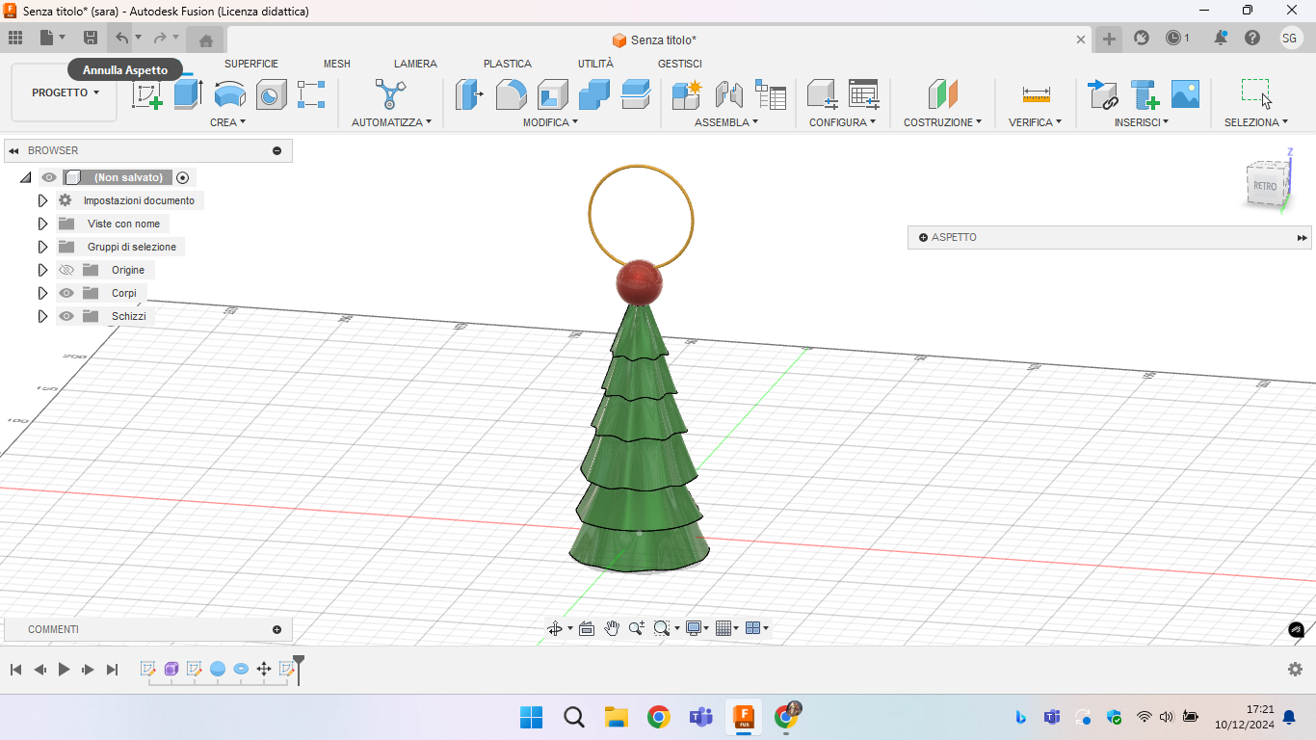Open the Help question mark menu
1316x740 pixels.
point(1252,39)
